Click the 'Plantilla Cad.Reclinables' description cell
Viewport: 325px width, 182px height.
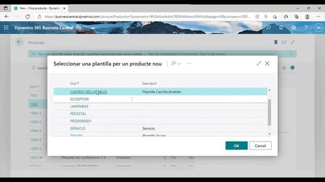click(161, 92)
